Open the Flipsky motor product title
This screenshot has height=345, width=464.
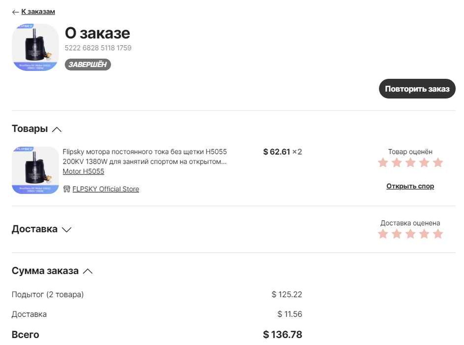click(x=145, y=157)
